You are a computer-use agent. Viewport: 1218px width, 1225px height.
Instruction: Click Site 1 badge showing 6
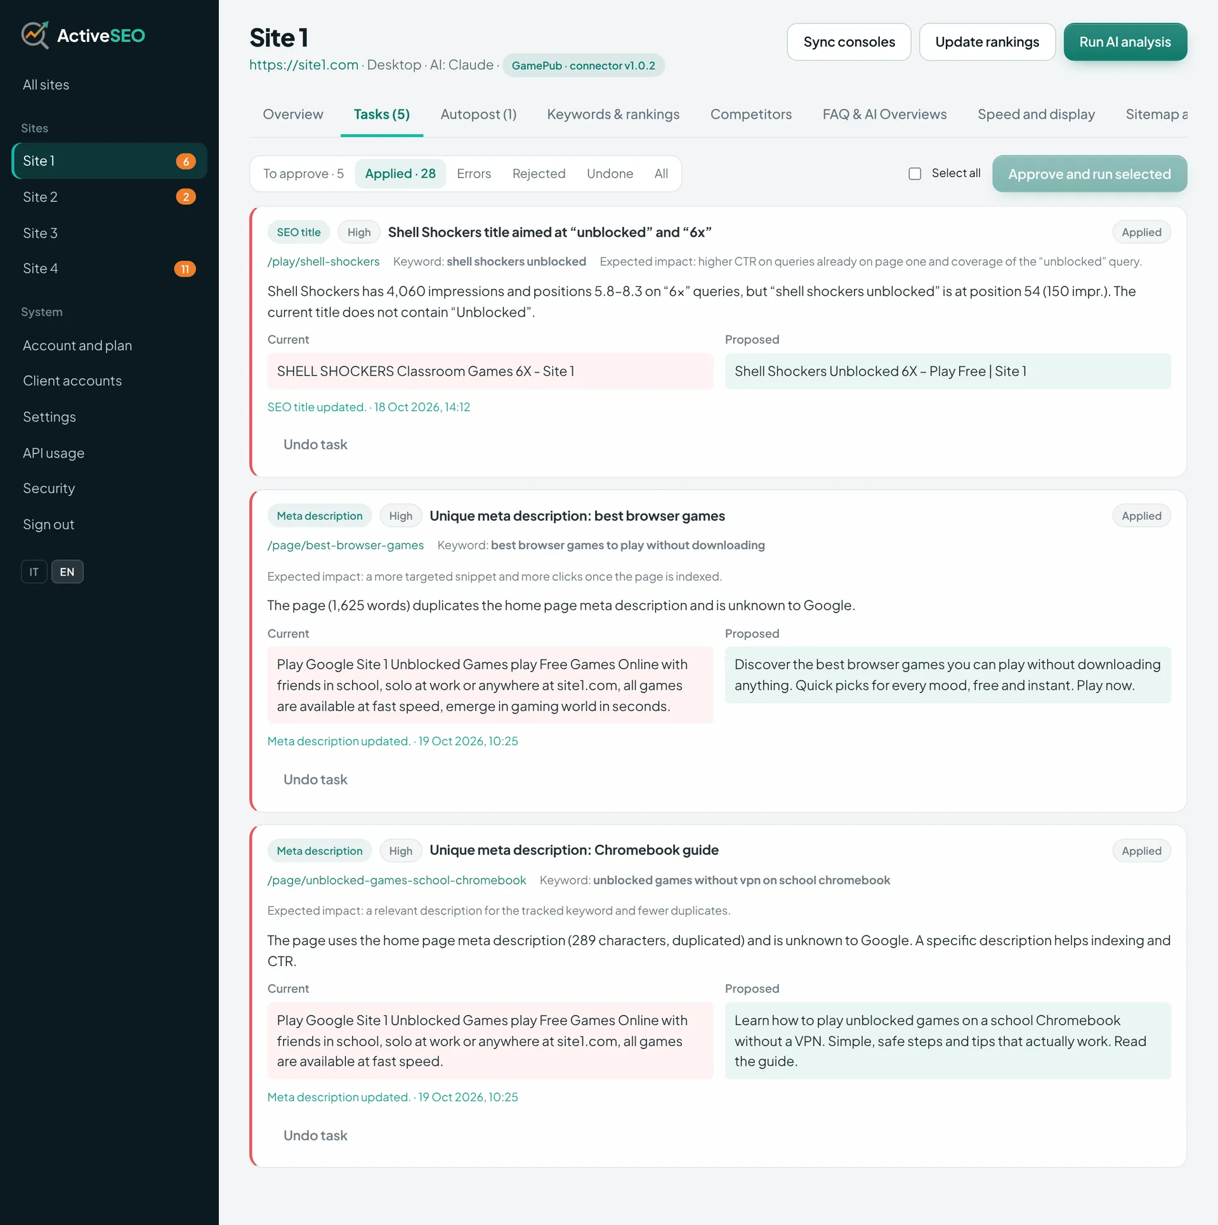(x=186, y=161)
